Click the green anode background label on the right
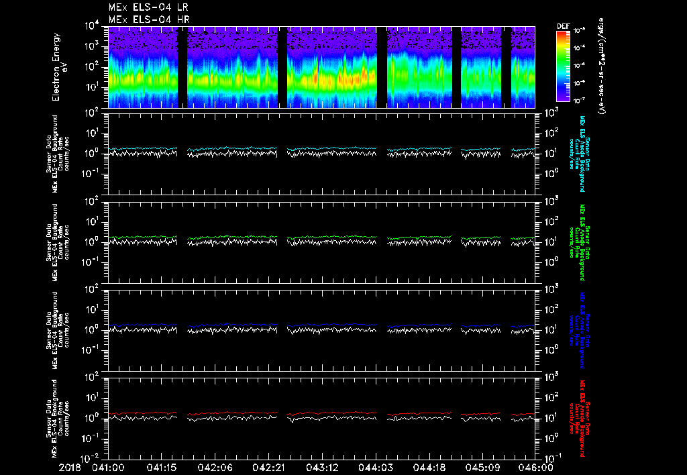 point(579,242)
